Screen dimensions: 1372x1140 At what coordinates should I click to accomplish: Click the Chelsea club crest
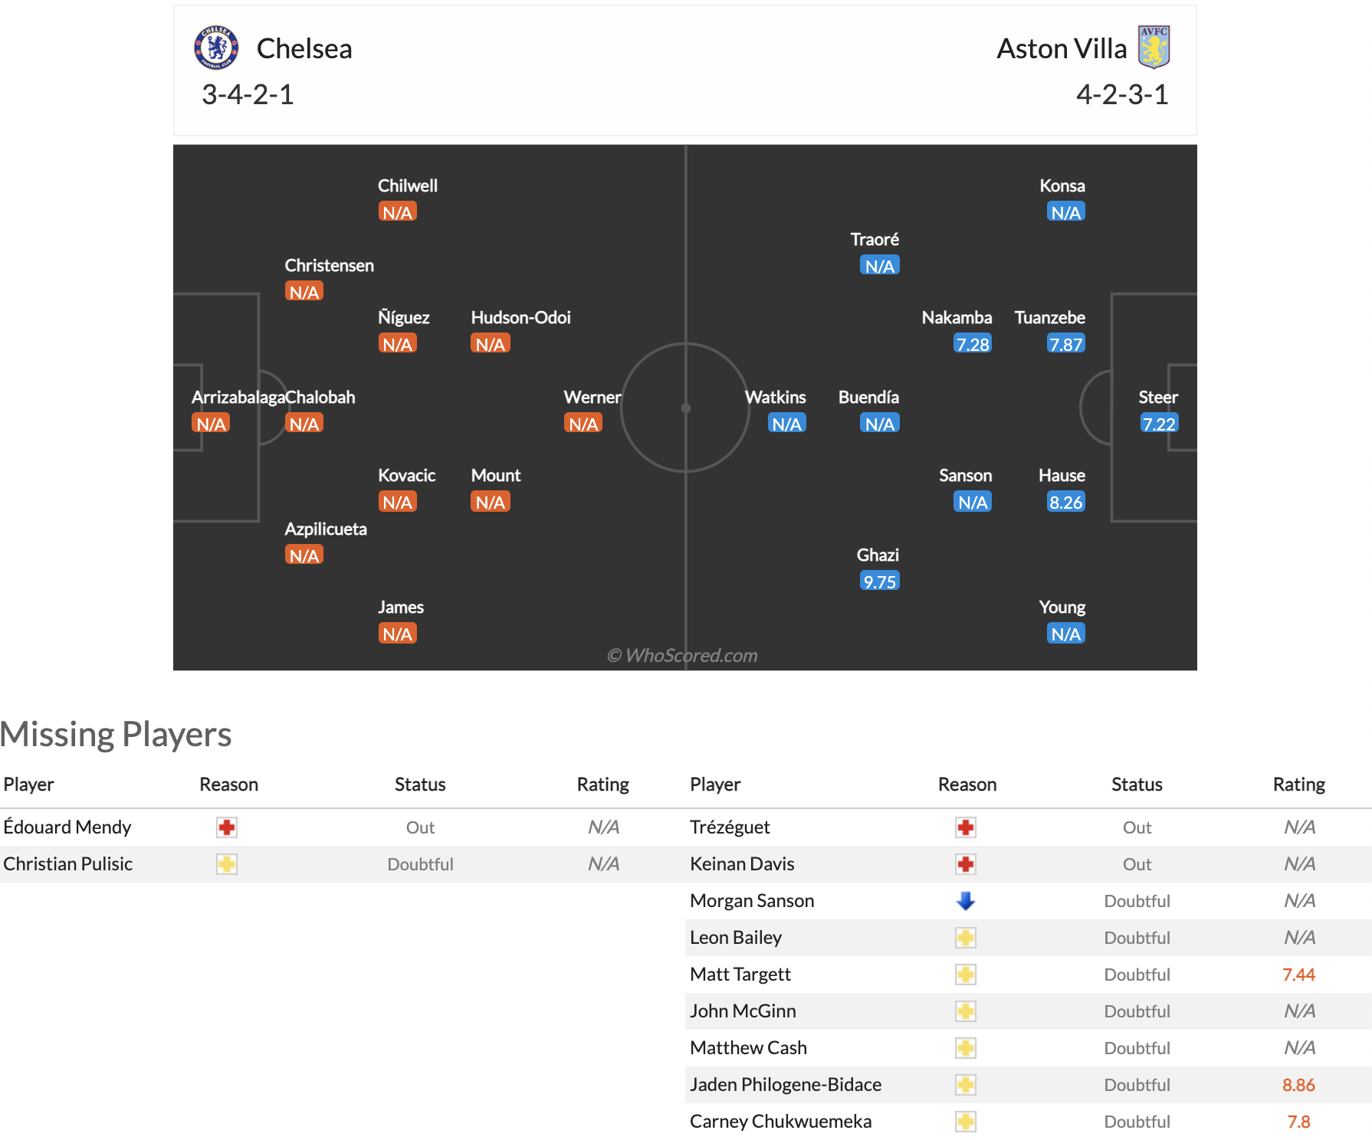point(216,47)
